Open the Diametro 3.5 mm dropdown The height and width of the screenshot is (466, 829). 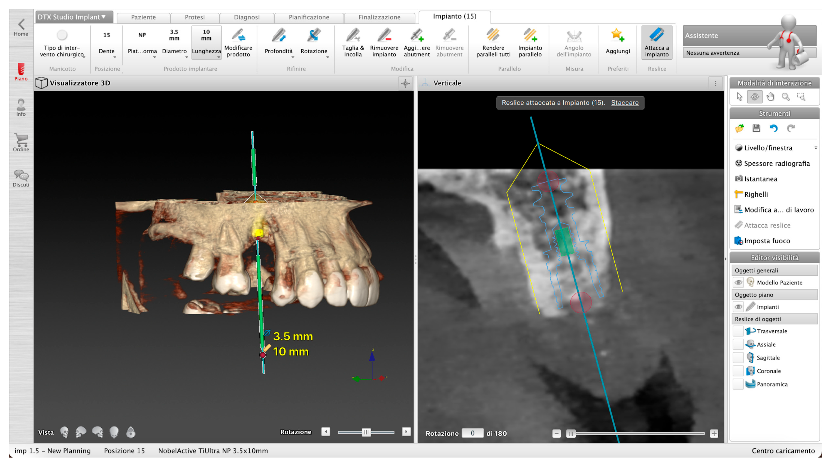coord(174,42)
